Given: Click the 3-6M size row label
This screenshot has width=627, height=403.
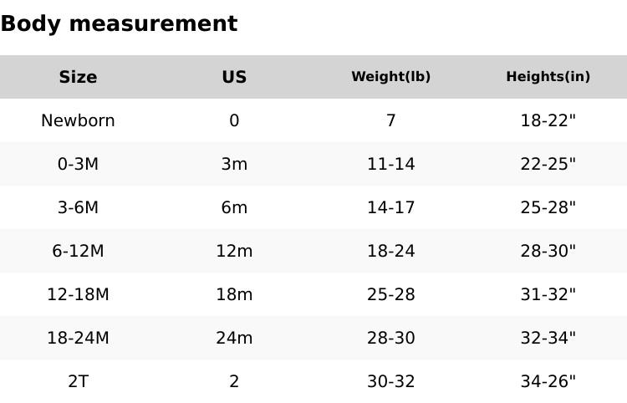Looking at the screenshot, I should point(78,207).
